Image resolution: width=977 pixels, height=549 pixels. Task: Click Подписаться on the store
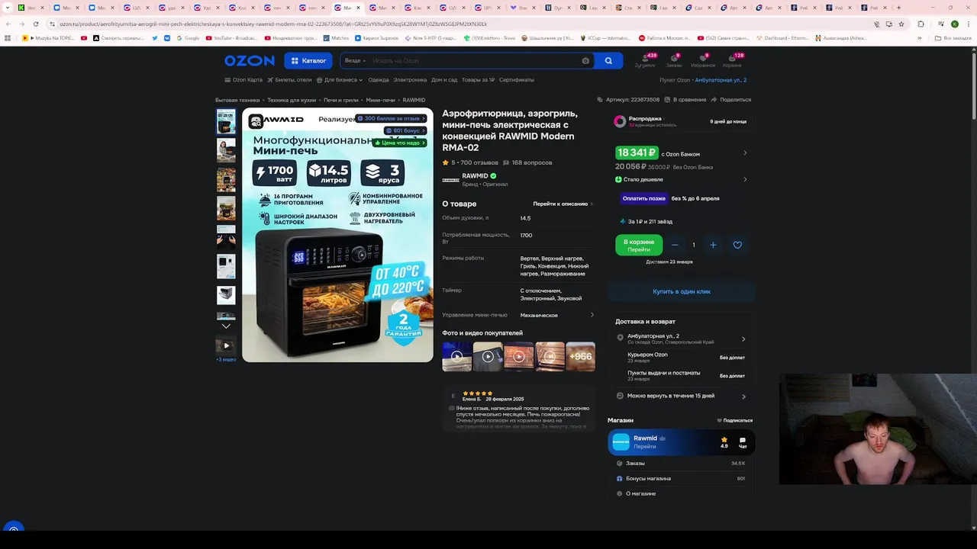[735, 420]
